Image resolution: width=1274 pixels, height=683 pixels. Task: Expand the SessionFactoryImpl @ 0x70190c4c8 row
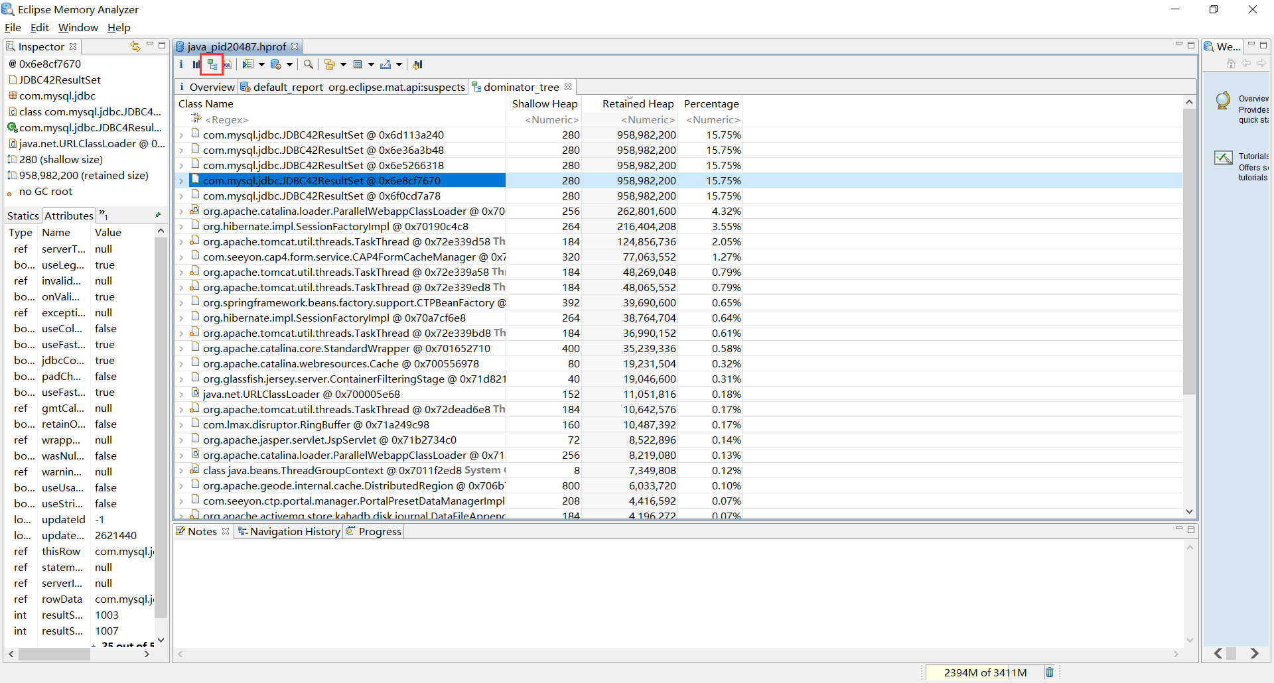tap(181, 227)
